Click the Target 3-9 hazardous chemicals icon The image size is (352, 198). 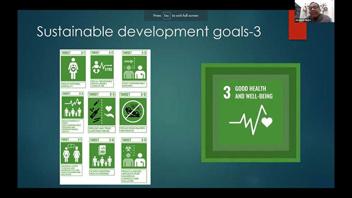coord(134,156)
